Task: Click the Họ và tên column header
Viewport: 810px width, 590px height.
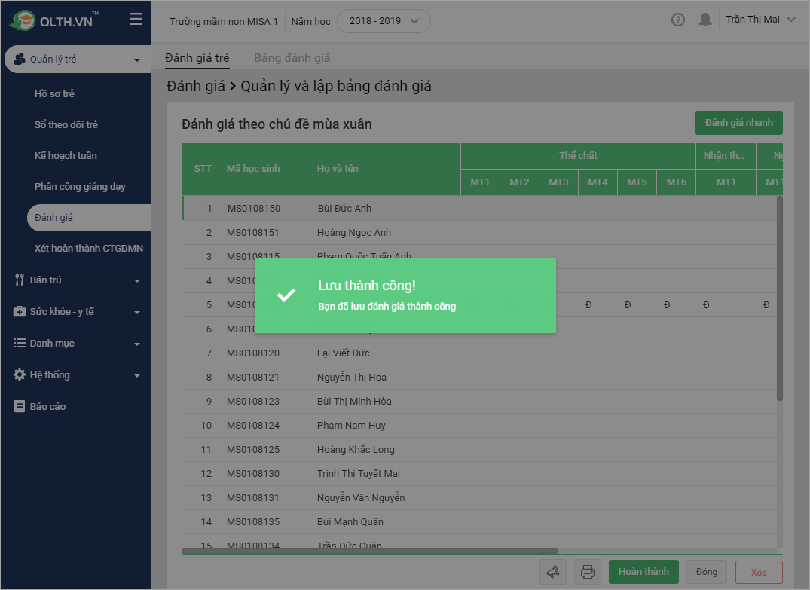Action: 338,169
